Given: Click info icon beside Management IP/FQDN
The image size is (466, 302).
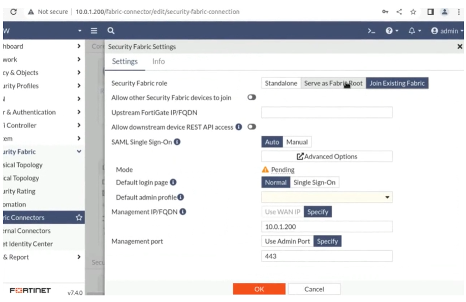Looking at the screenshot, I should [x=183, y=212].
